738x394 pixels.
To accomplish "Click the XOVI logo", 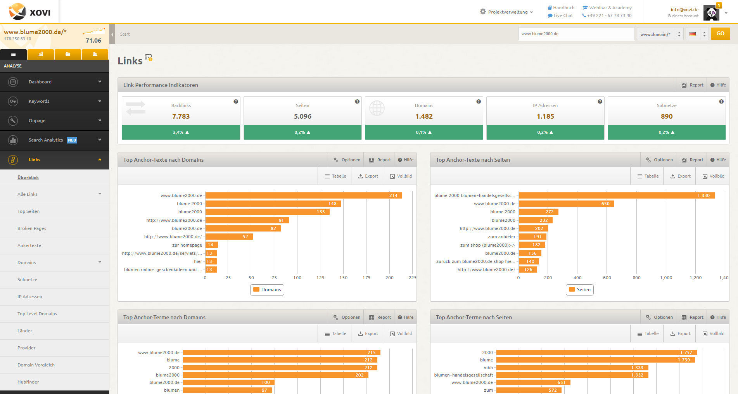I will click(29, 12).
